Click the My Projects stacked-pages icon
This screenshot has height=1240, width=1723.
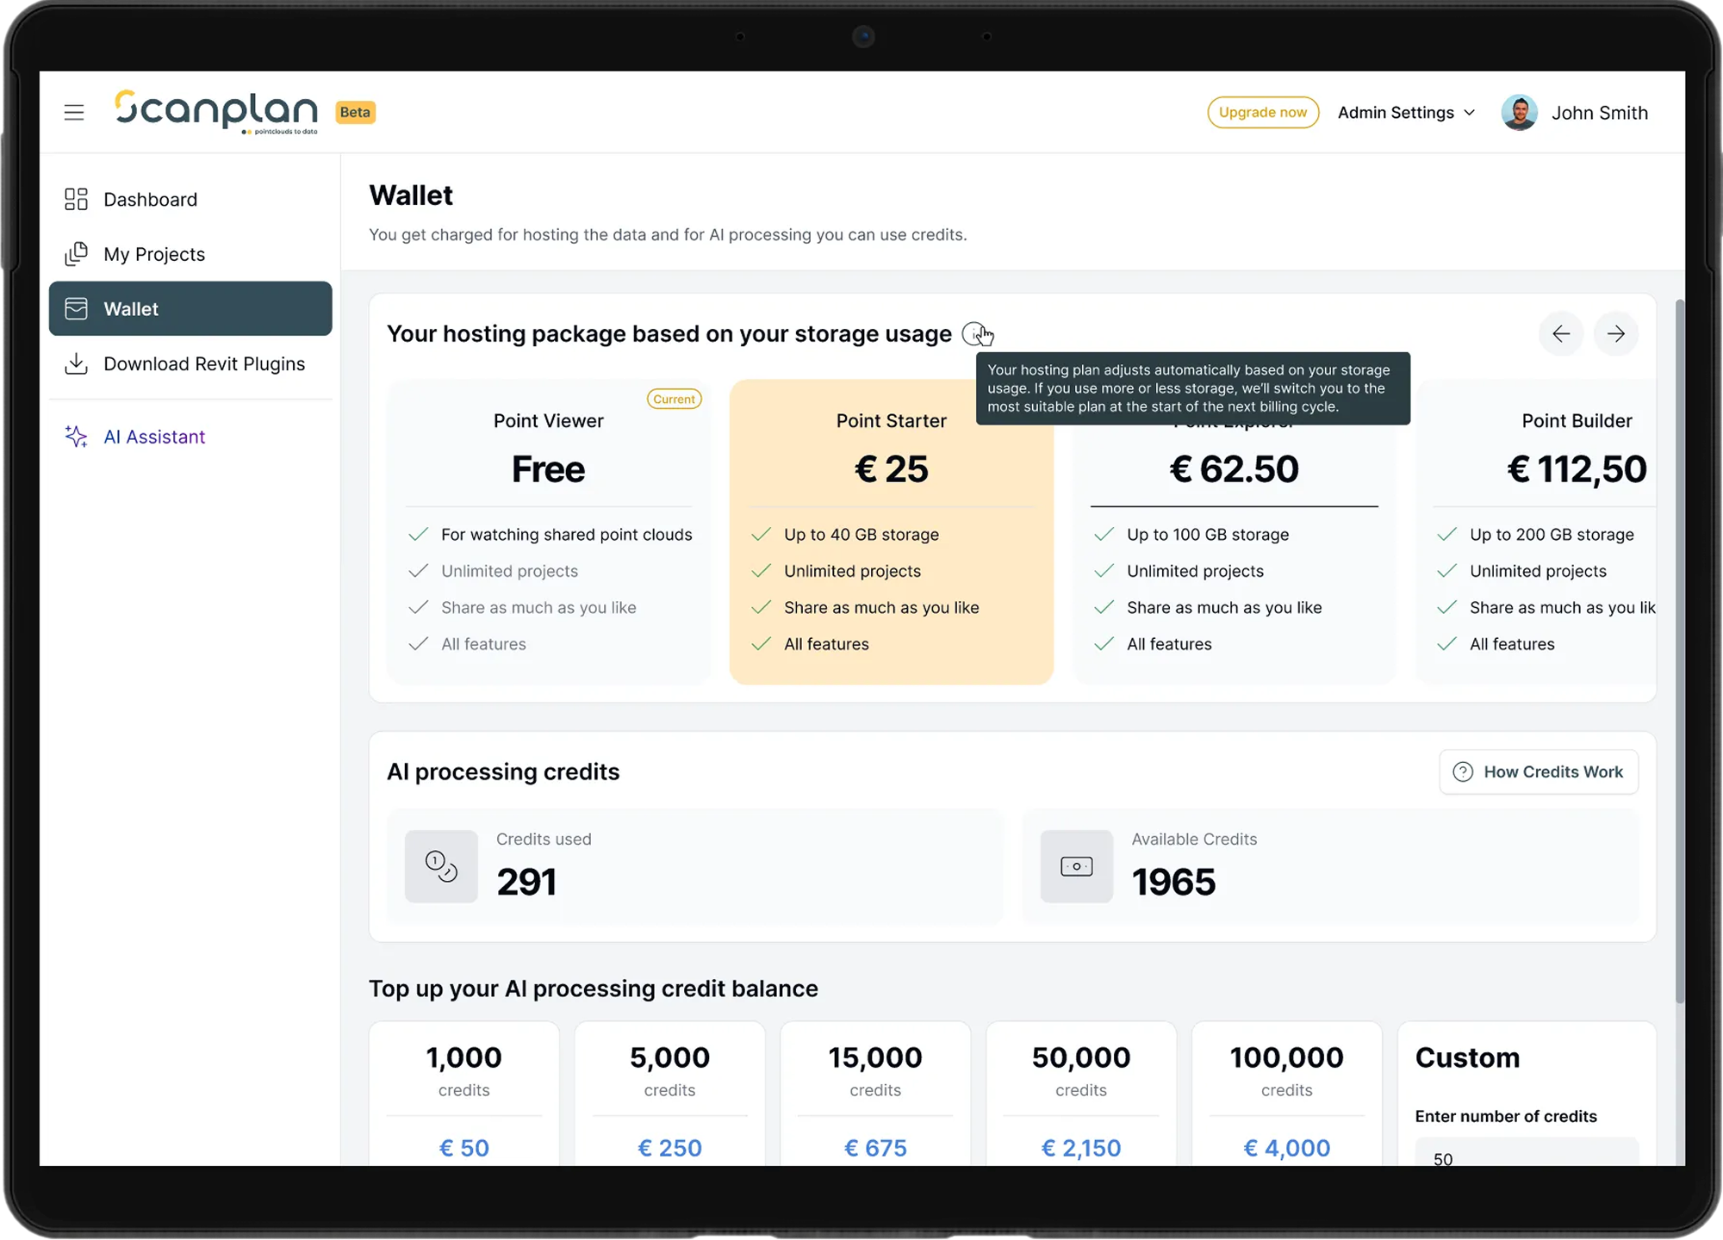76,253
